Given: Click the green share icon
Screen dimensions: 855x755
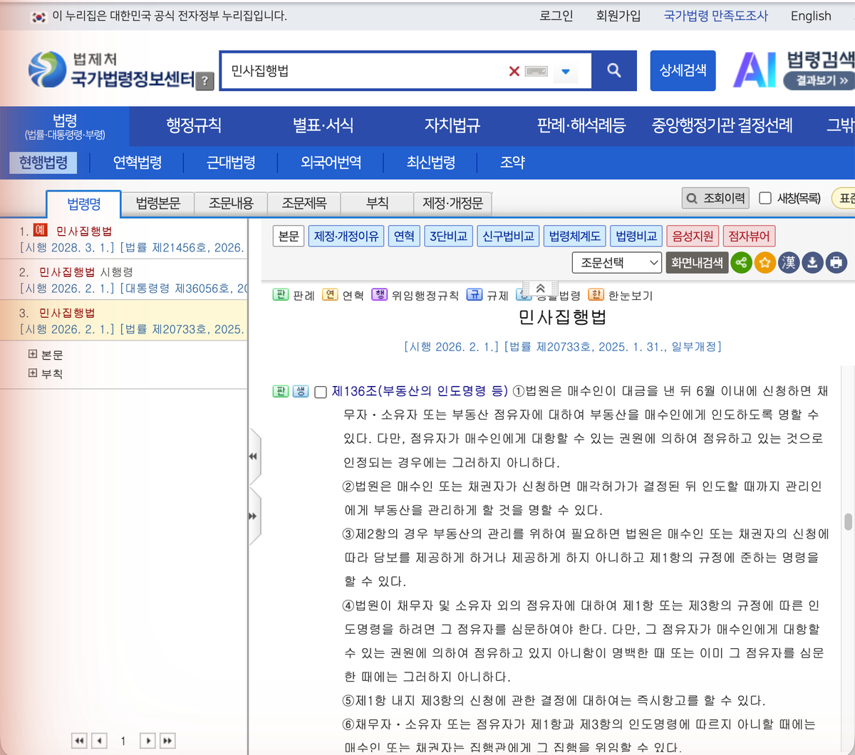Looking at the screenshot, I should click(741, 263).
